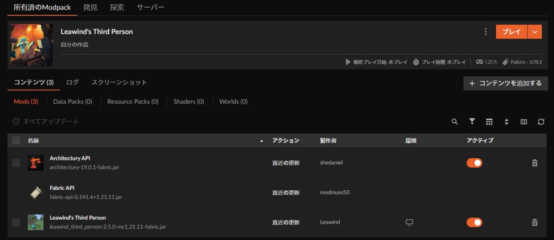Switch to the ログ tab
Image resolution: width=554 pixels, height=240 pixels.
pos(72,82)
